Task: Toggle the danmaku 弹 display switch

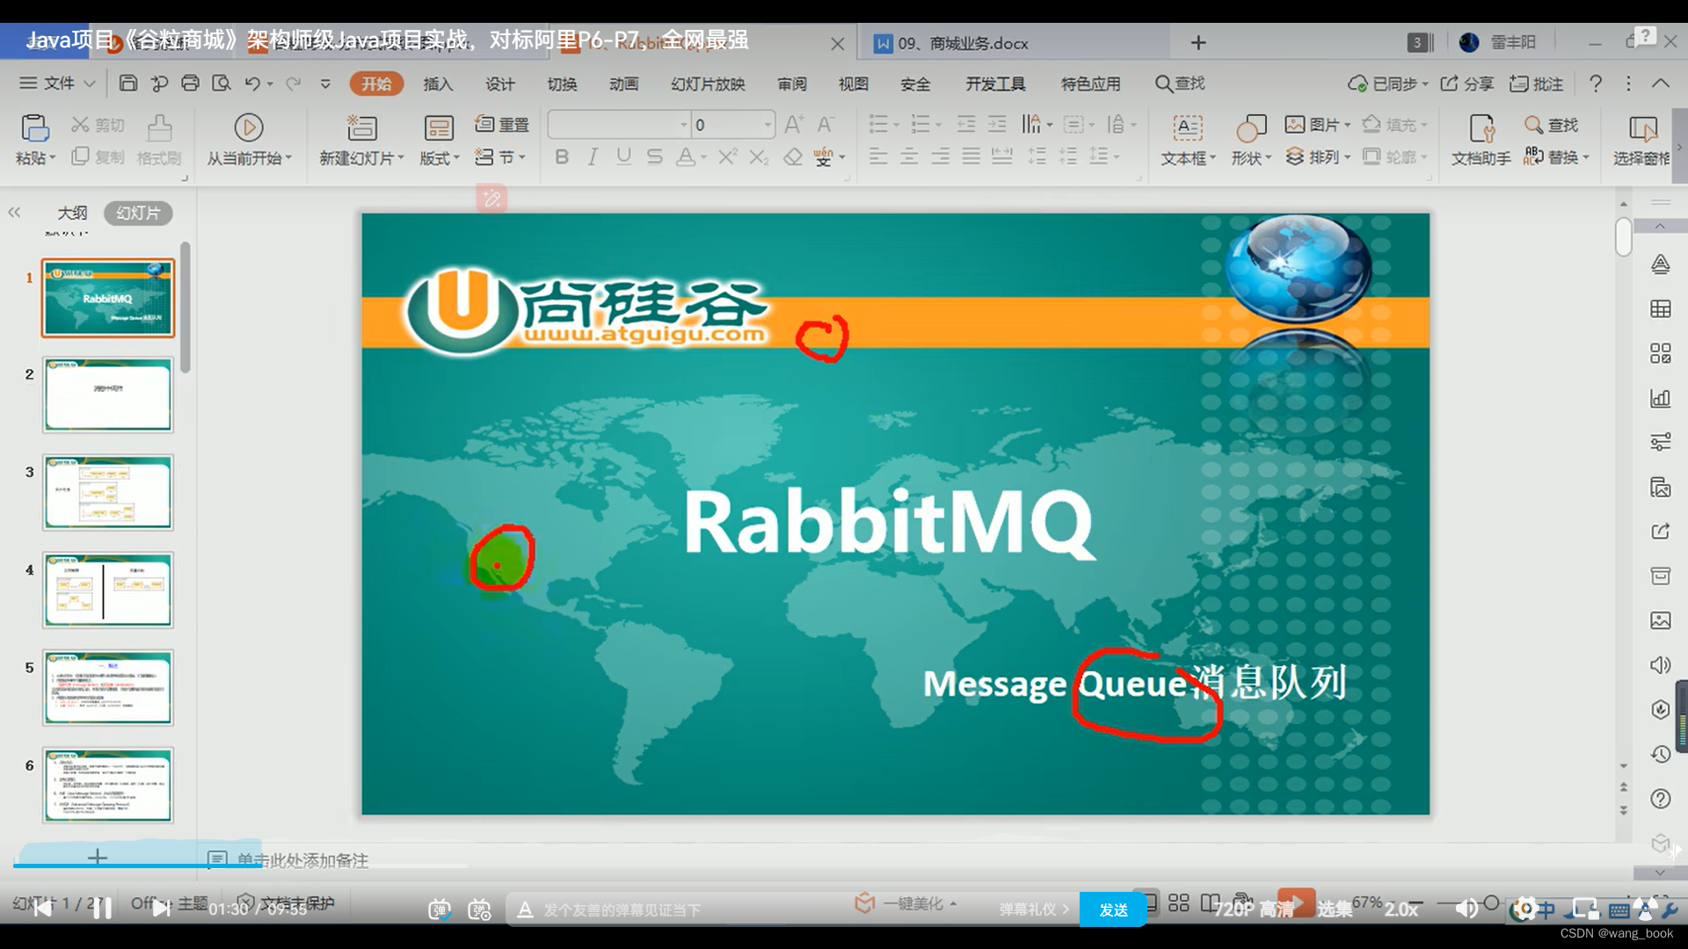Action: pyautogui.click(x=439, y=909)
